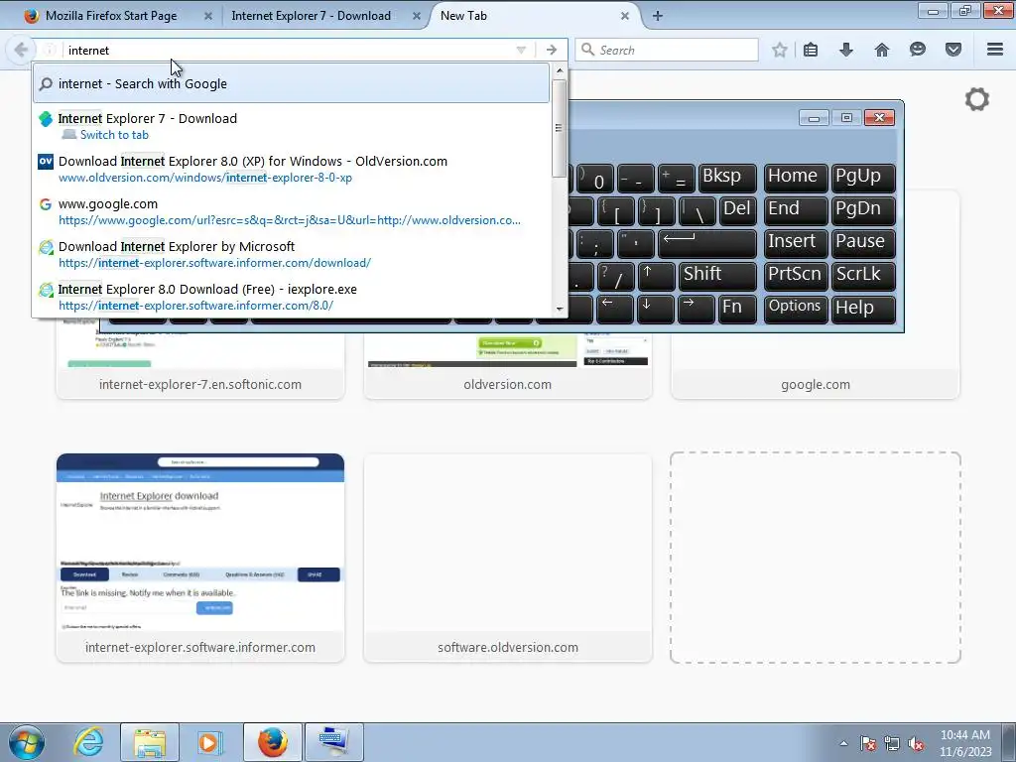Image resolution: width=1016 pixels, height=762 pixels.
Task: Click the Pause key on on-screen keyboard
Action: tap(863, 242)
